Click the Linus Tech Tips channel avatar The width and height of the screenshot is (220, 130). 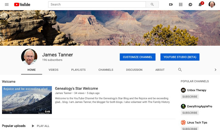click(183, 122)
